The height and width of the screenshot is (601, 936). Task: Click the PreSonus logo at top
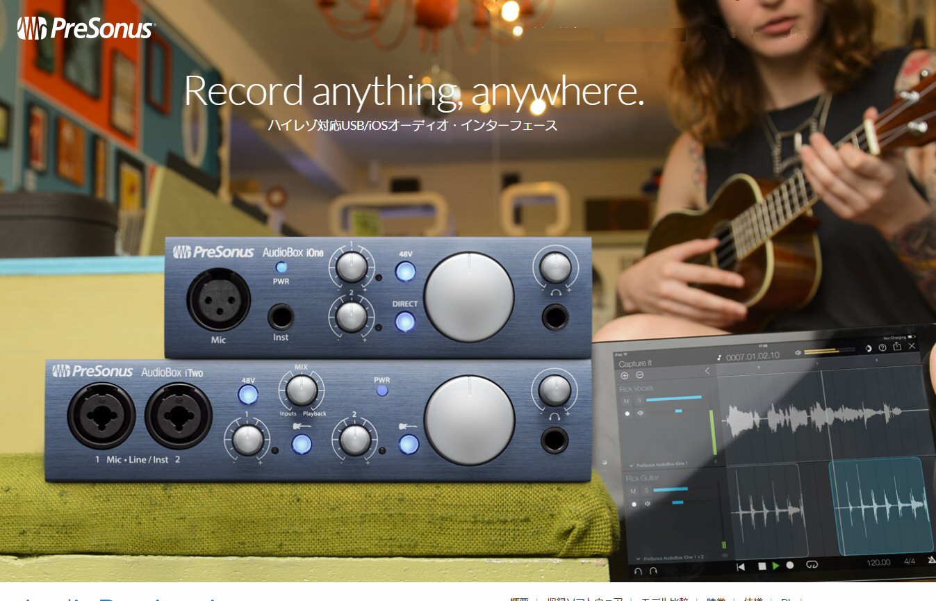click(85, 28)
